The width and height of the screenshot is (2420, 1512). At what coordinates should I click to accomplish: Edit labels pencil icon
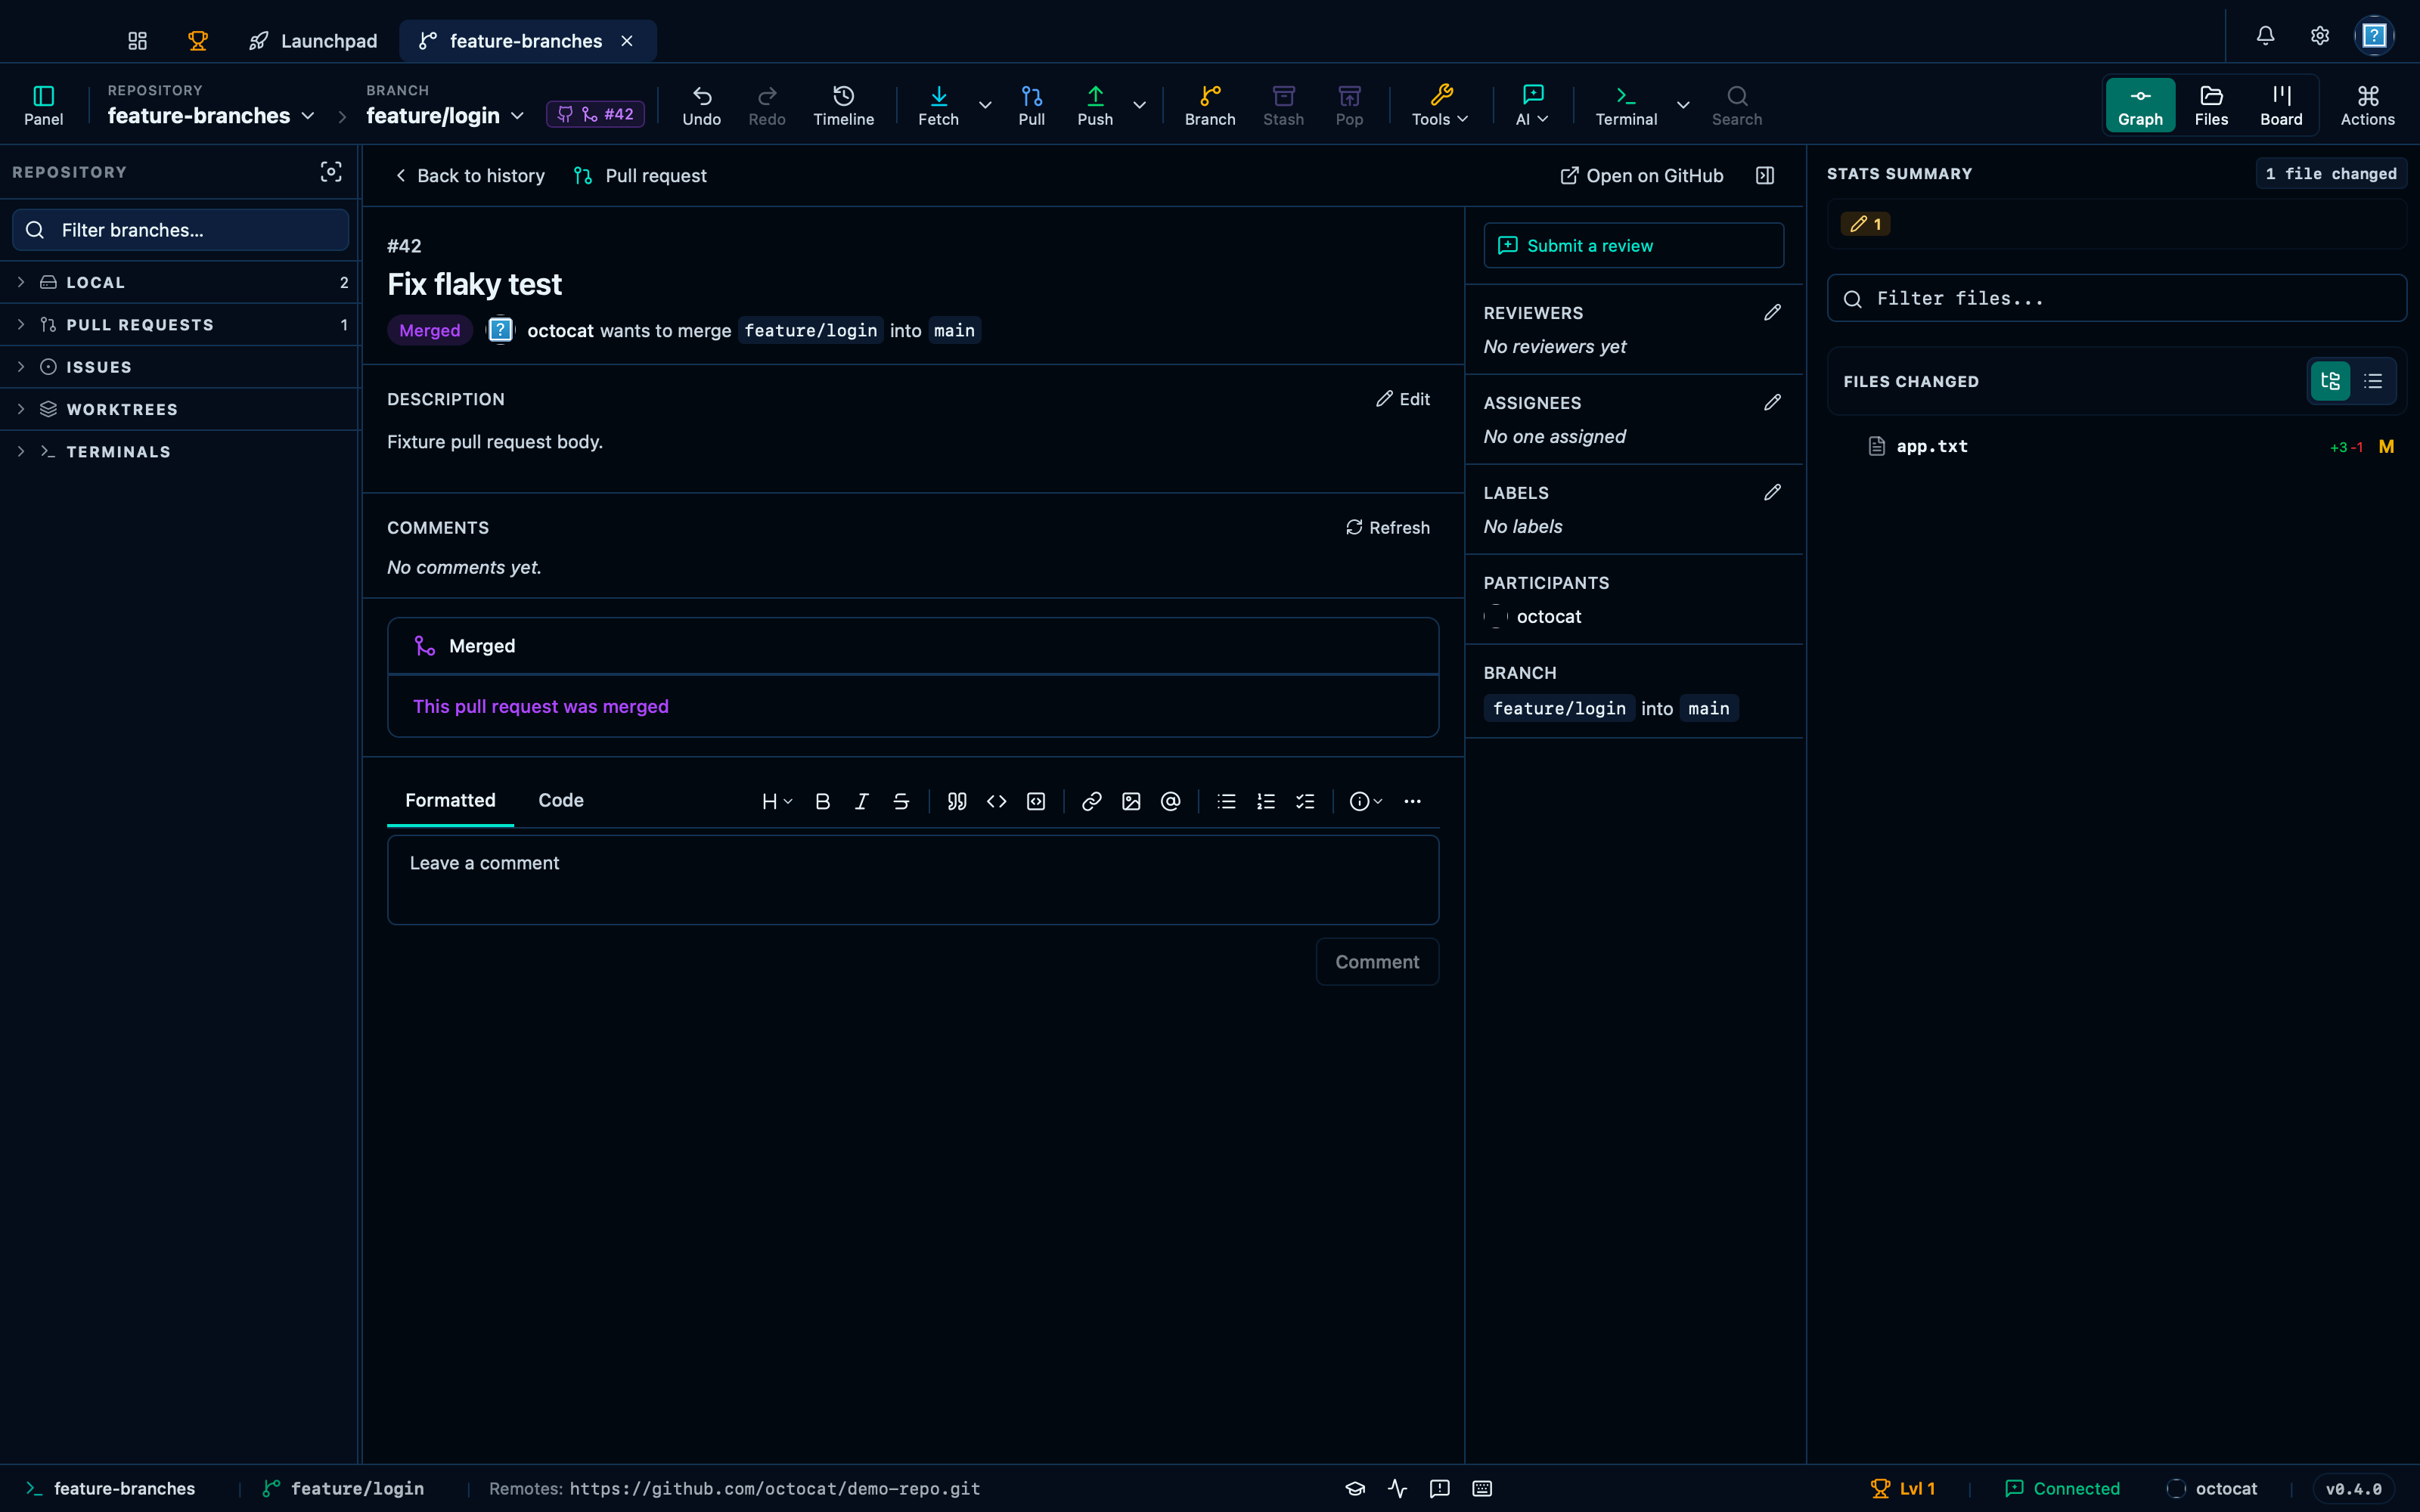pyautogui.click(x=1772, y=493)
